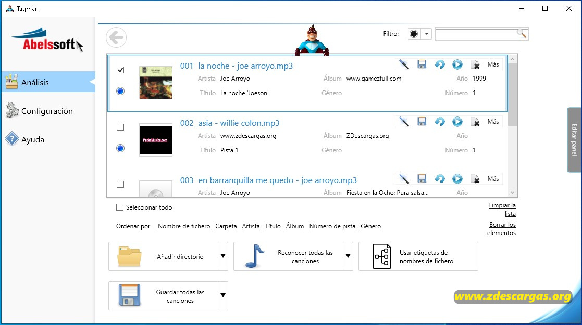Click Borrar los elementos link
The height and width of the screenshot is (325, 582).
pos(501,229)
